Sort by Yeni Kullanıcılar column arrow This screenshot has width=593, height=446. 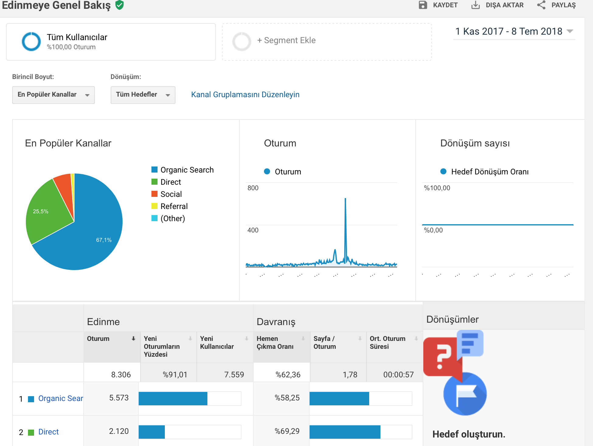click(247, 338)
